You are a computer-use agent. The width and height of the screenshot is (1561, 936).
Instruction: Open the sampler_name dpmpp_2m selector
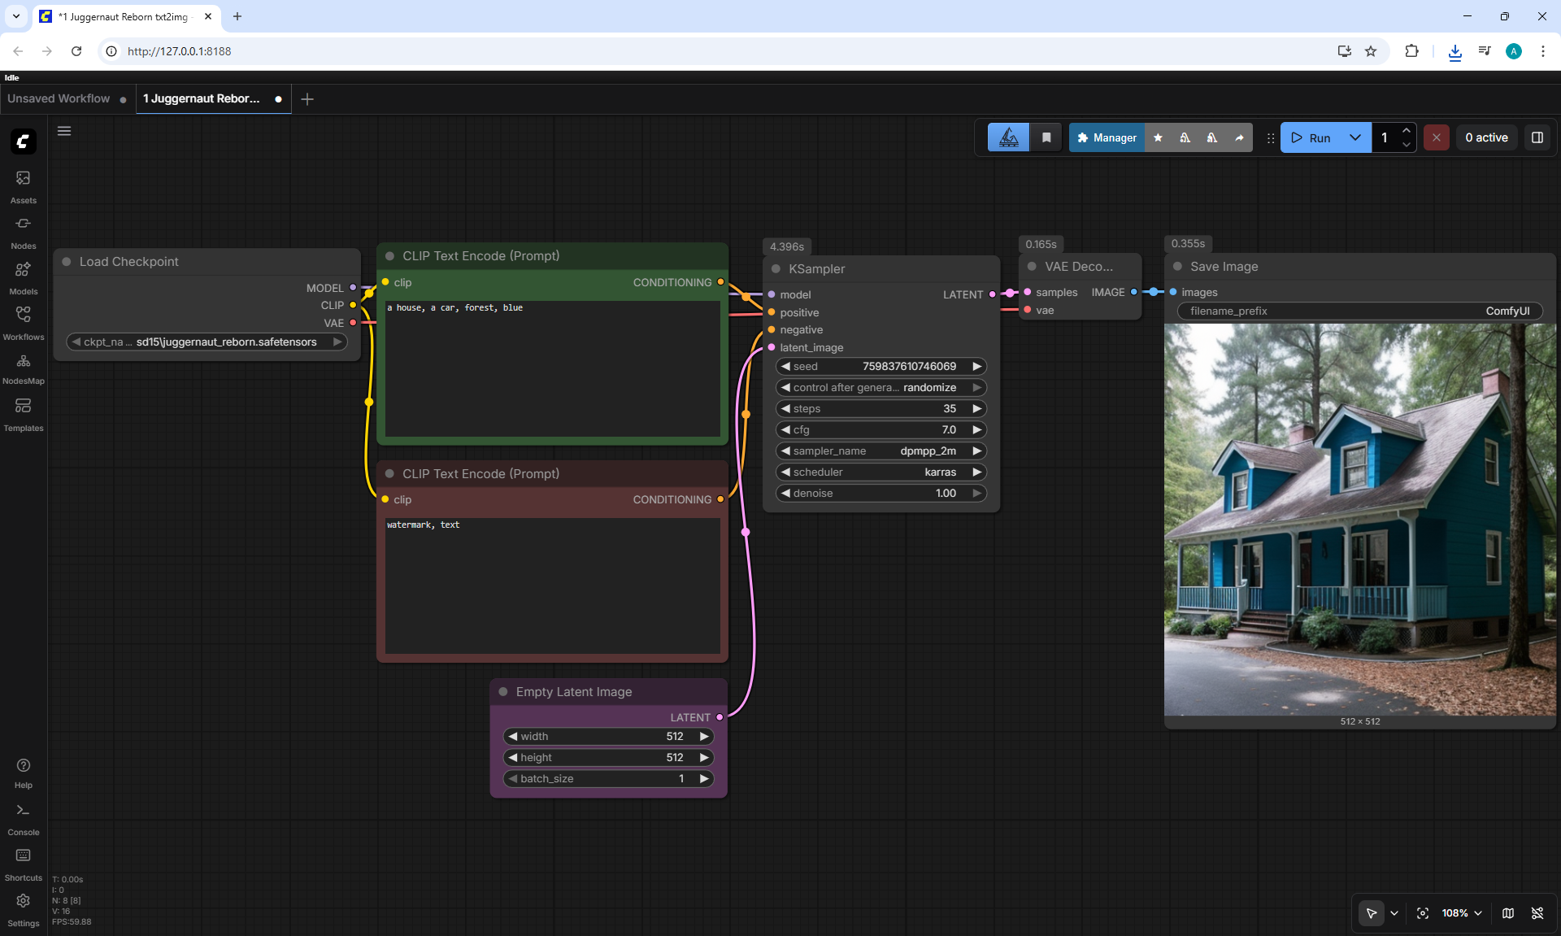tap(881, 451)
